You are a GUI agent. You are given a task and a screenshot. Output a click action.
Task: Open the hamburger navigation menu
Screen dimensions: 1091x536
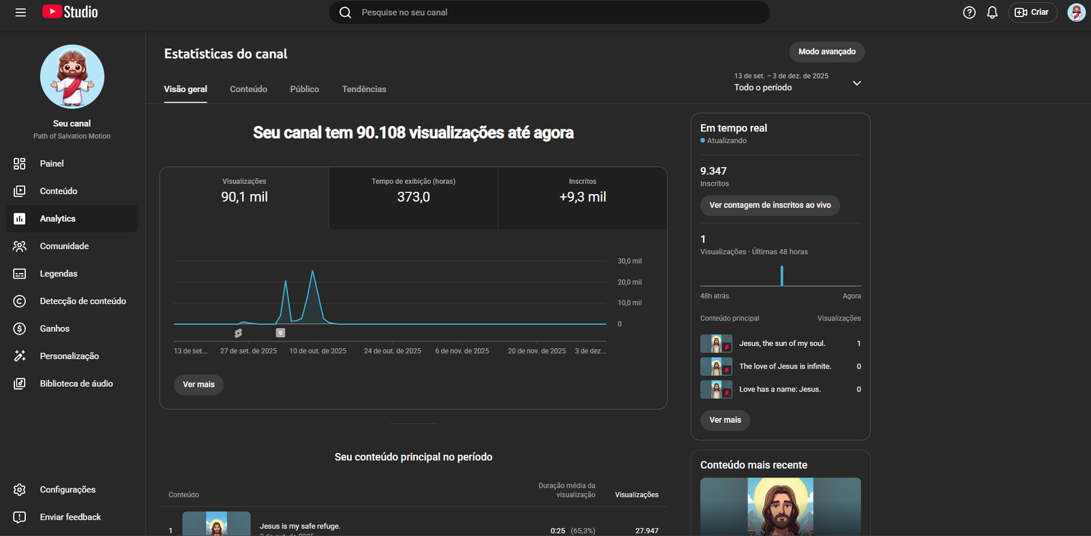[x=20, y=12]
